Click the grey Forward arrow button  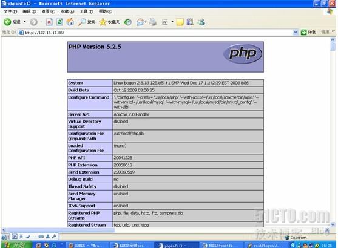(x=33, y=22)
